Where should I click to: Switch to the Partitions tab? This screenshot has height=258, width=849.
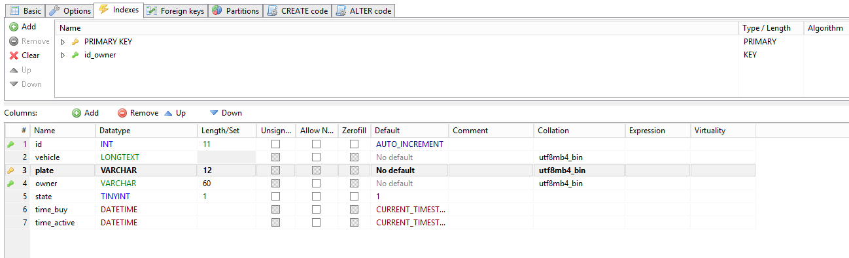(235, 11)
